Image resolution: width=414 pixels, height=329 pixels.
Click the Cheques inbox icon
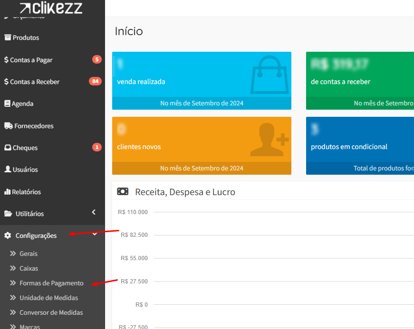8,148
